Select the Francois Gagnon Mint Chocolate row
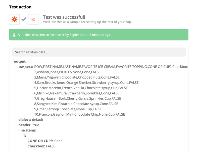Image resolution: width=197 pixels, height=155 pixels. (79, 115)
